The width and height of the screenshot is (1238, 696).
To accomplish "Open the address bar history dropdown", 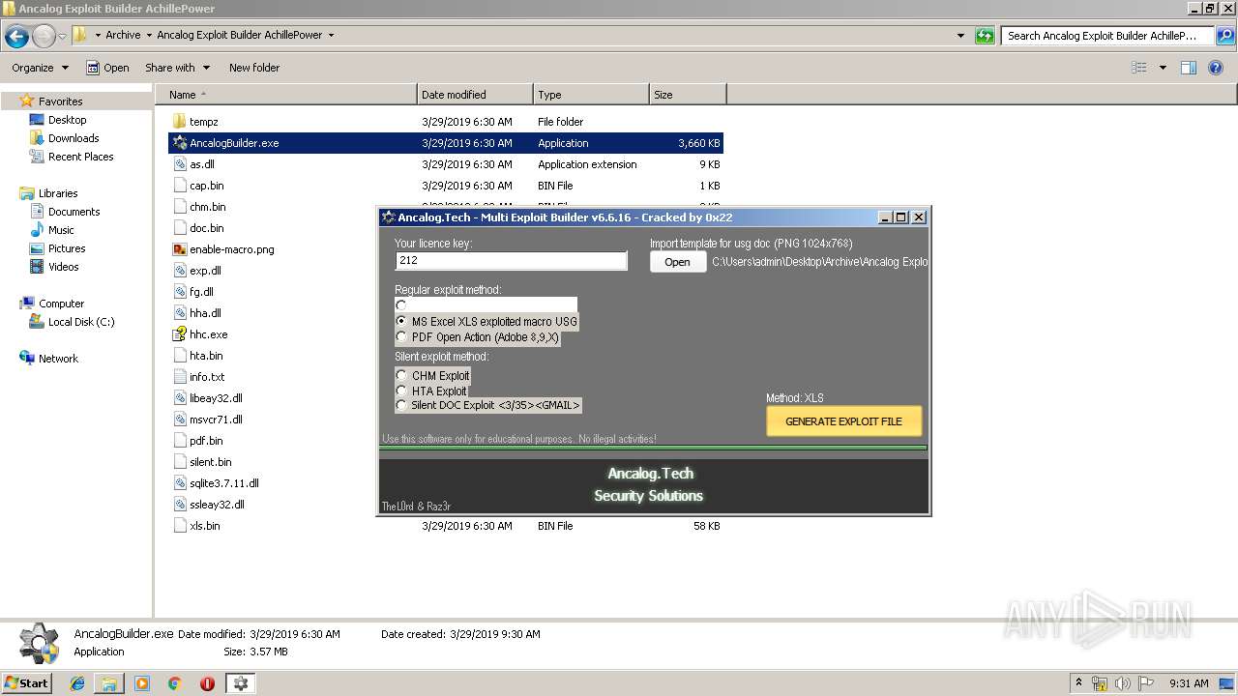I will pos(960,36).
